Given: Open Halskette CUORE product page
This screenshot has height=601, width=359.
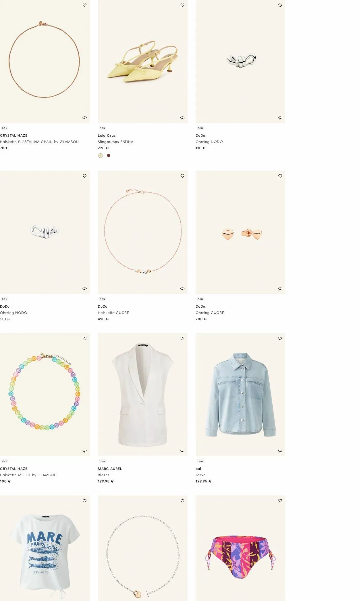Looking at the screenshot, I should [x=113, y=313].
